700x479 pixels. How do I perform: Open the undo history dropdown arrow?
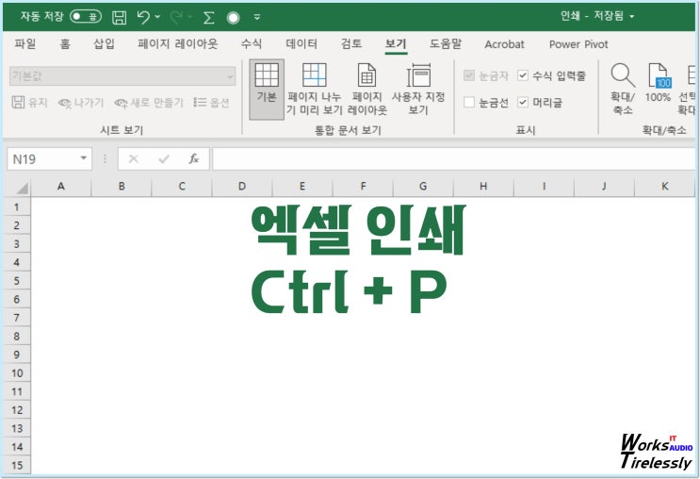(x=157, y=17)
